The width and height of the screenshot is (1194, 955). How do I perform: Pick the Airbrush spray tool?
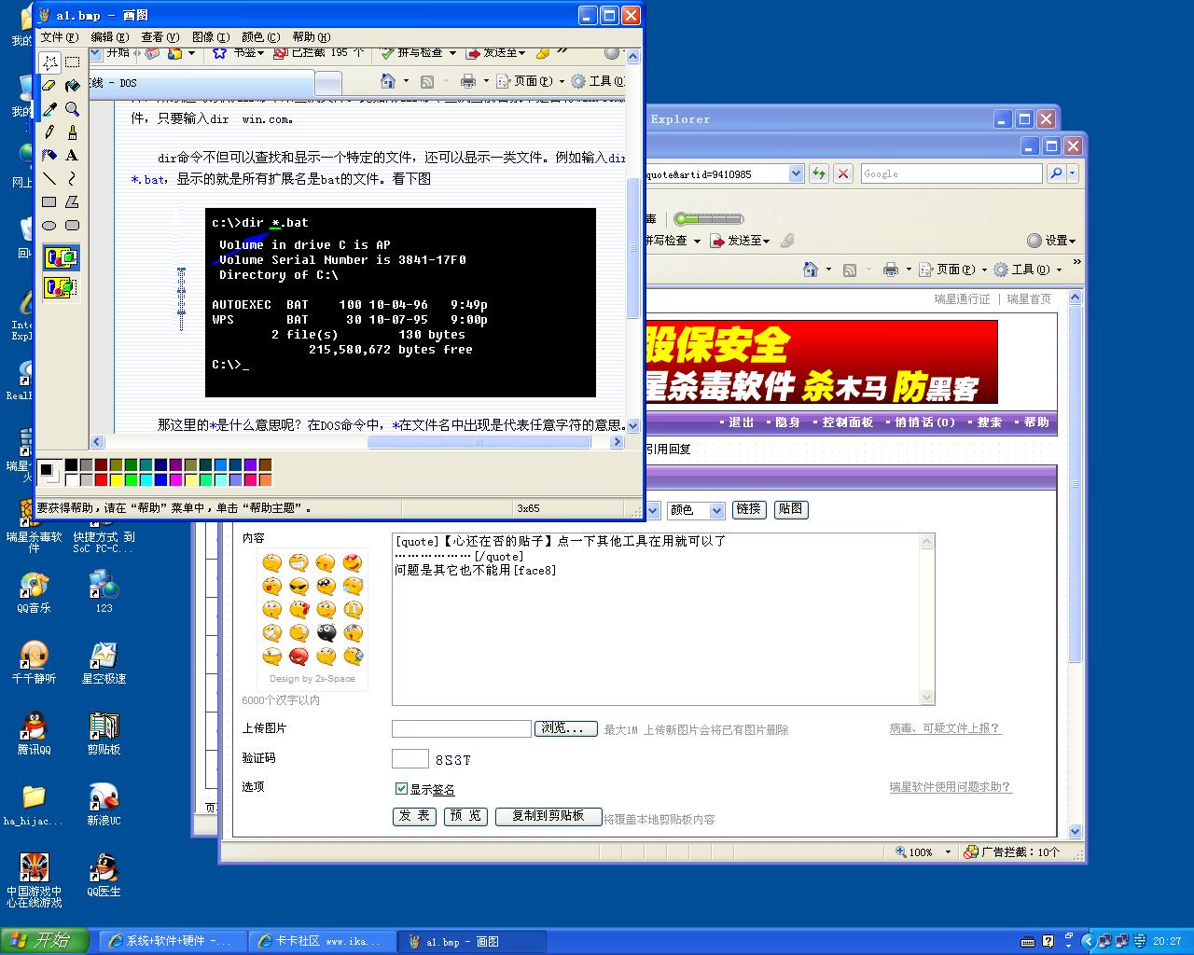pyautogui.click(x=49, y=156)
